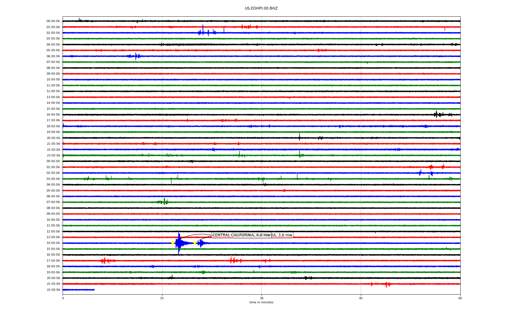523x327 pixels.
Task: Click the first yellow star event marker
Action: click(x=173, y=243)
